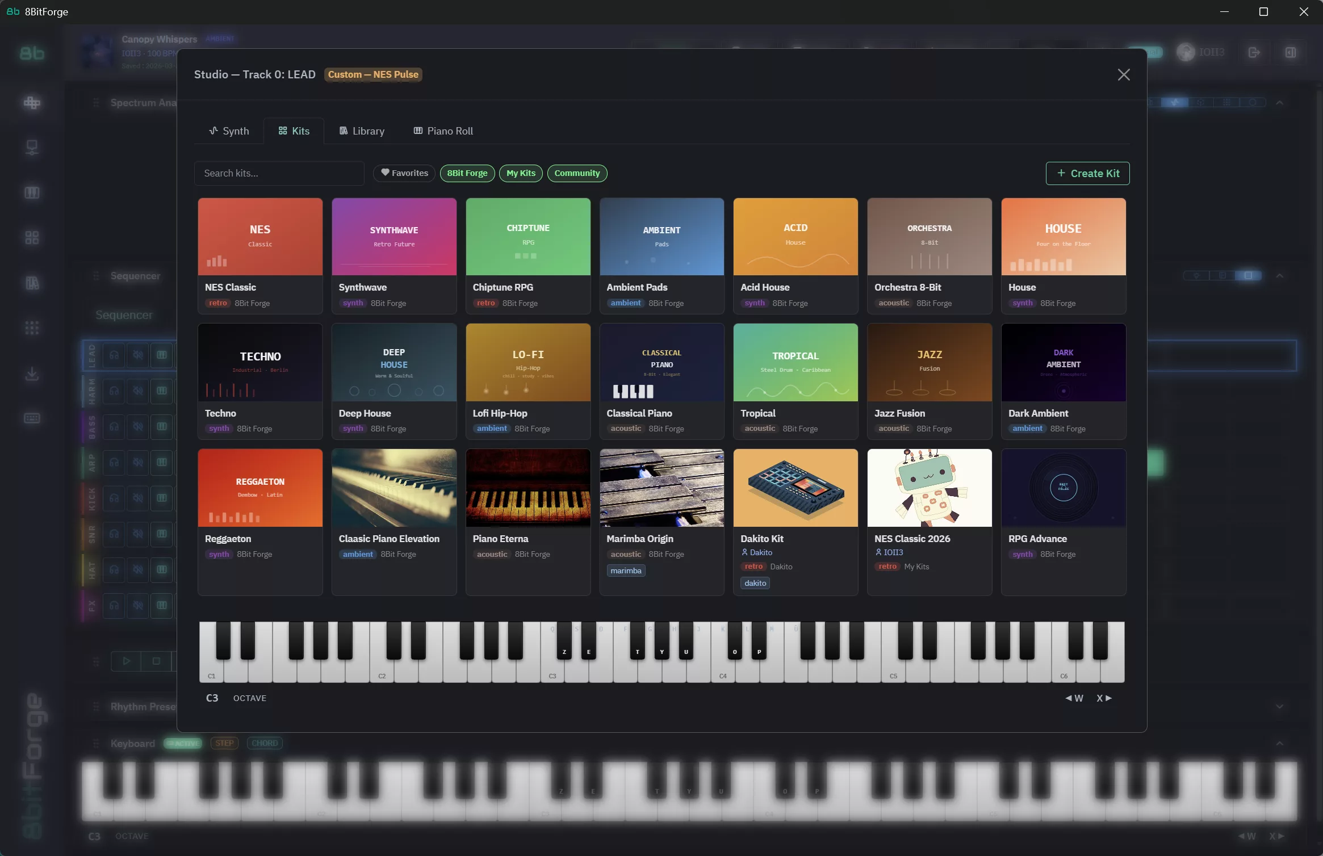Collapse the Sequencer panel chevron
This screenshot has height=856, width=1323.
pyautogui.click(x=1280, y=275)
